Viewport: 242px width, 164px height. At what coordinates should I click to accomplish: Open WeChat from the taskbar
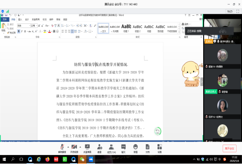click(x=82, y=159)
